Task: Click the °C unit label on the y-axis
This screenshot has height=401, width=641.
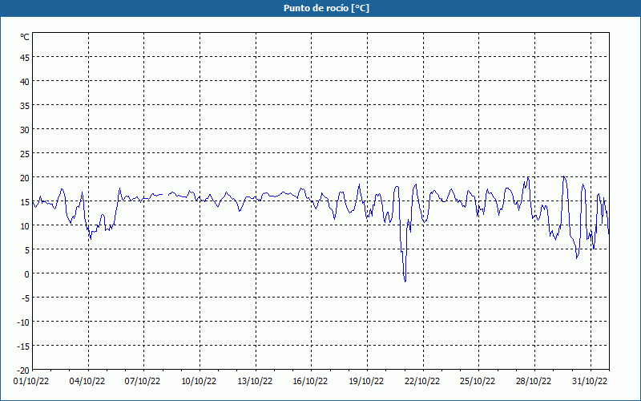Action: [x=25, y=37]
